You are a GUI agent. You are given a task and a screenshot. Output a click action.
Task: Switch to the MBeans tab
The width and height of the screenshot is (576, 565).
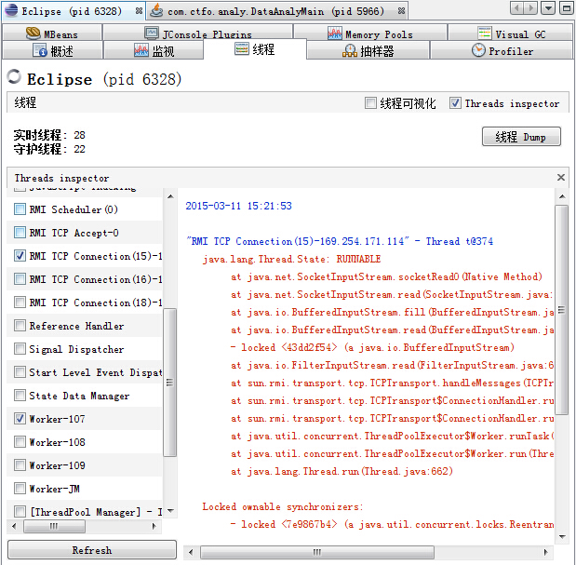(52, 33)
